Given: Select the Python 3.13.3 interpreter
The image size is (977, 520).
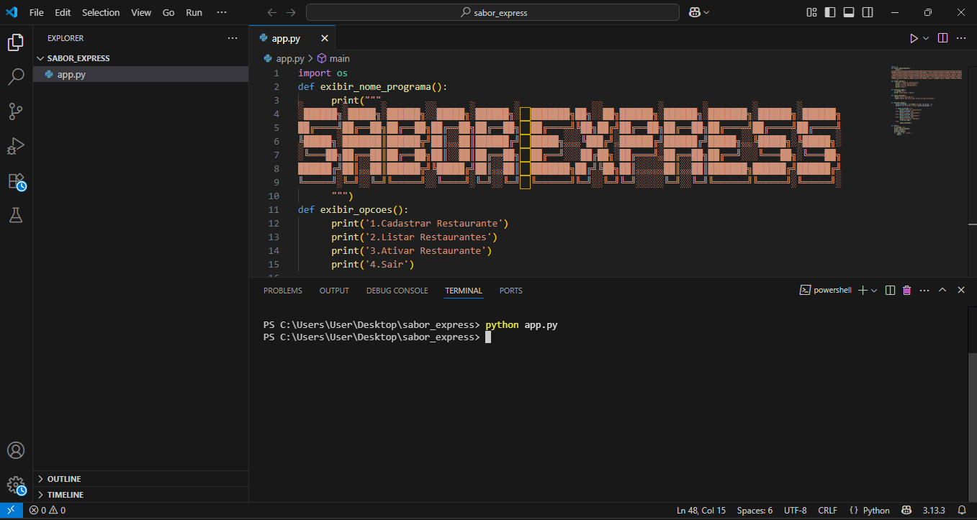Looking at the screenshot, I should pyautogui.click(x=934, y=511).
